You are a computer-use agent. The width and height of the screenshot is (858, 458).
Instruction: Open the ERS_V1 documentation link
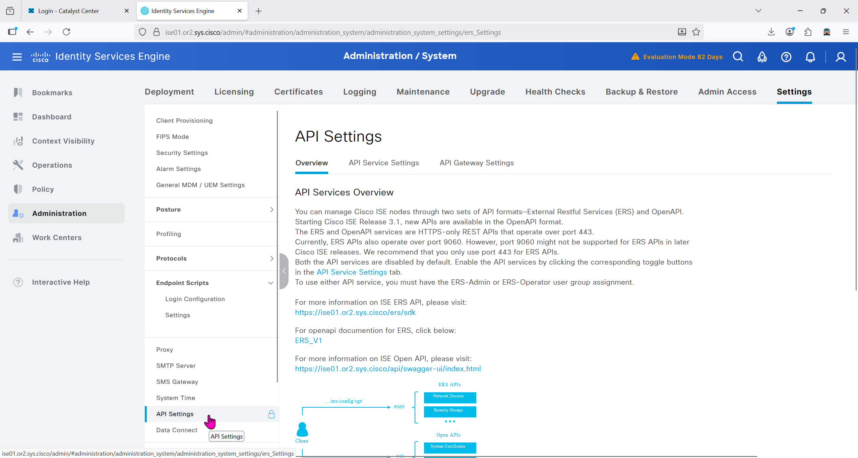[x=308, y=340]
